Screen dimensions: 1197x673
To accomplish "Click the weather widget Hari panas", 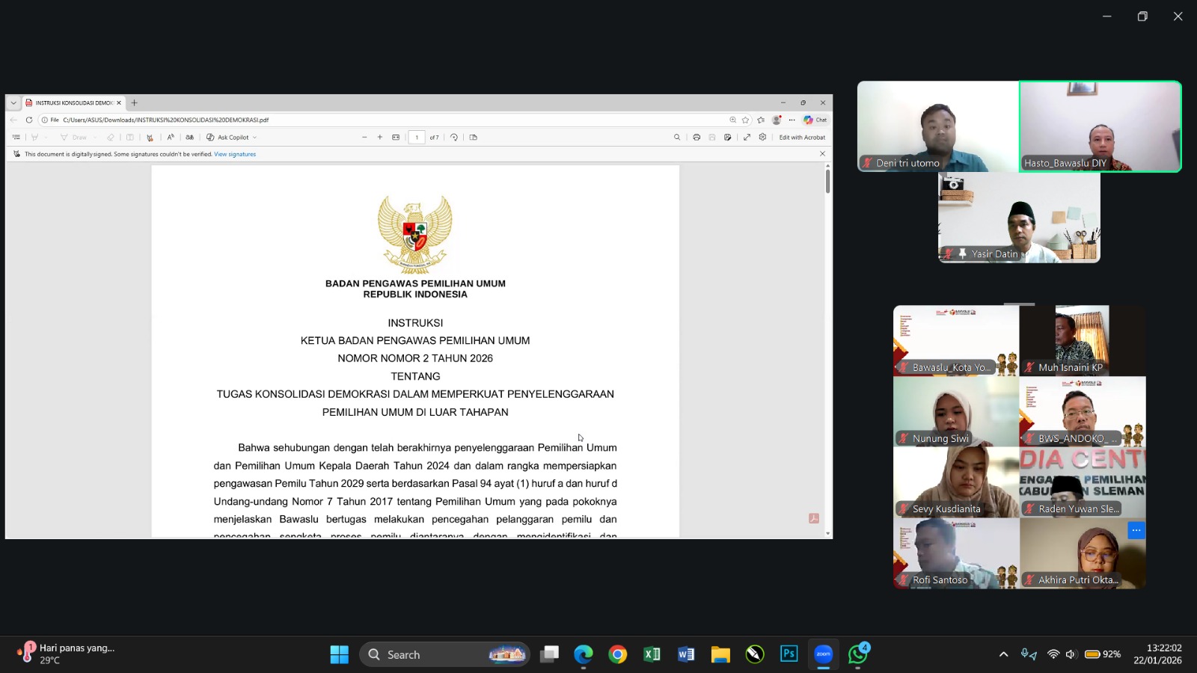I will pyautogui.click(x=67, y=654).
